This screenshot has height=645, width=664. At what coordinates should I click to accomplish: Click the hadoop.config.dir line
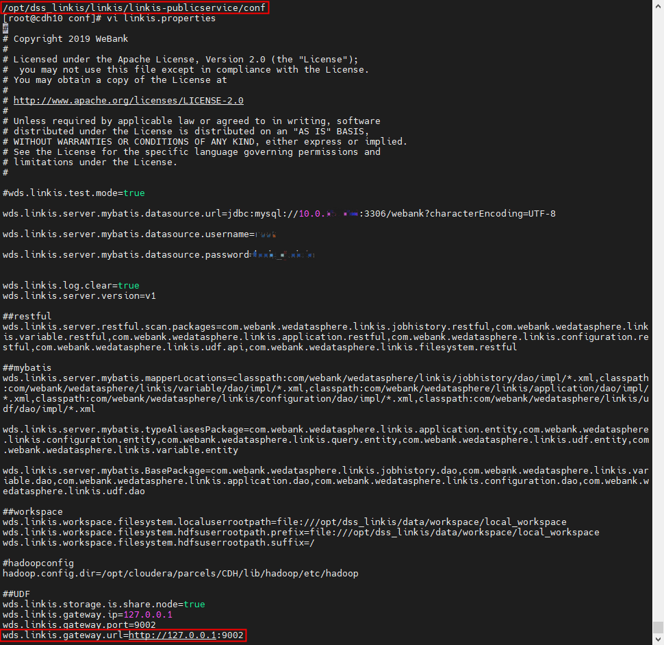pyautogui.click(x=181, y=573)
